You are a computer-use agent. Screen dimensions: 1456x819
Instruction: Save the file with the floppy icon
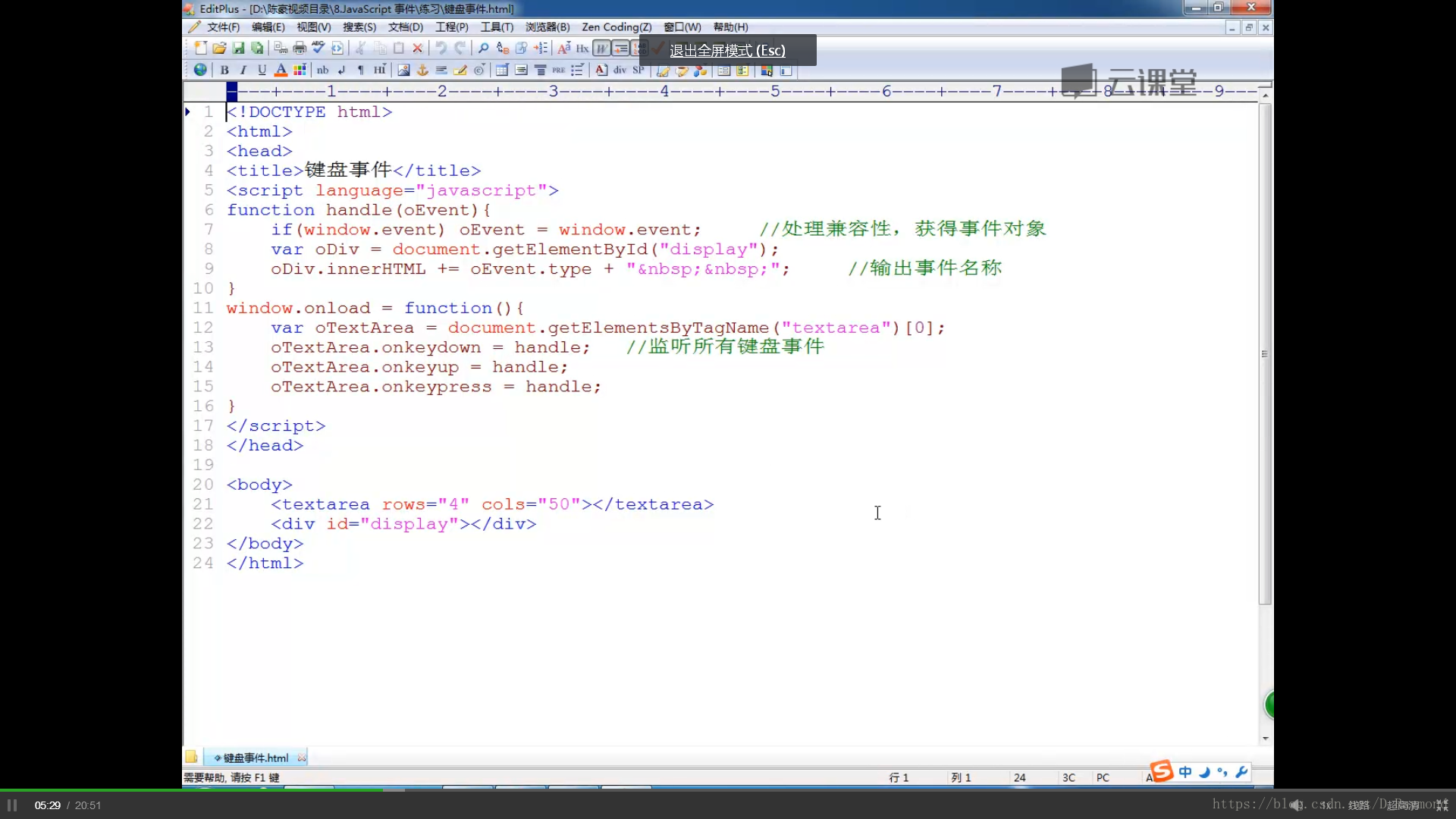[x=238, y=48]
